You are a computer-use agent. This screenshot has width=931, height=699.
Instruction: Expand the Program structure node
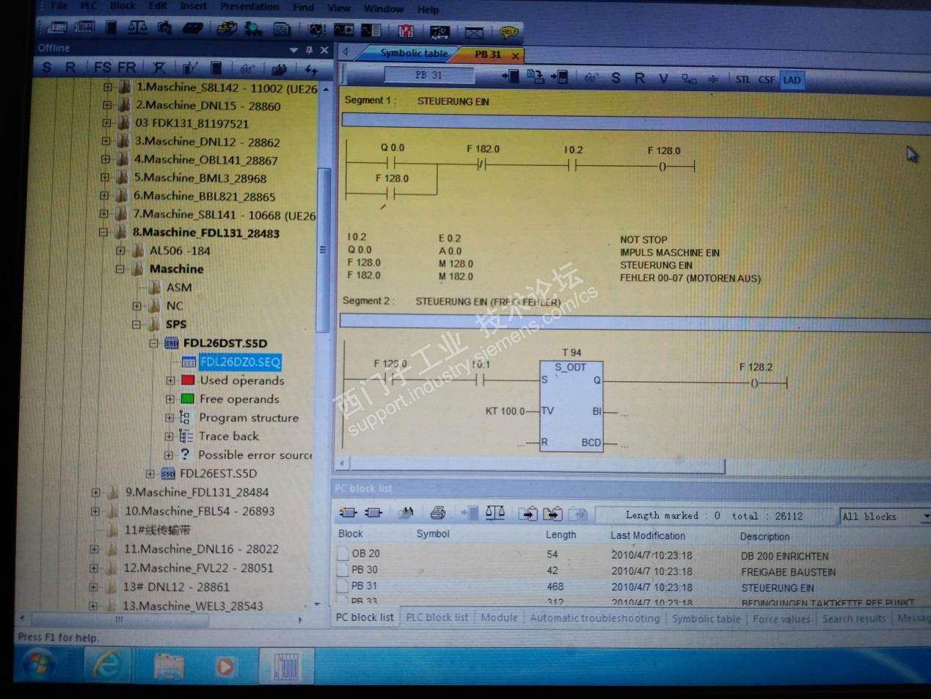(170, 418)
